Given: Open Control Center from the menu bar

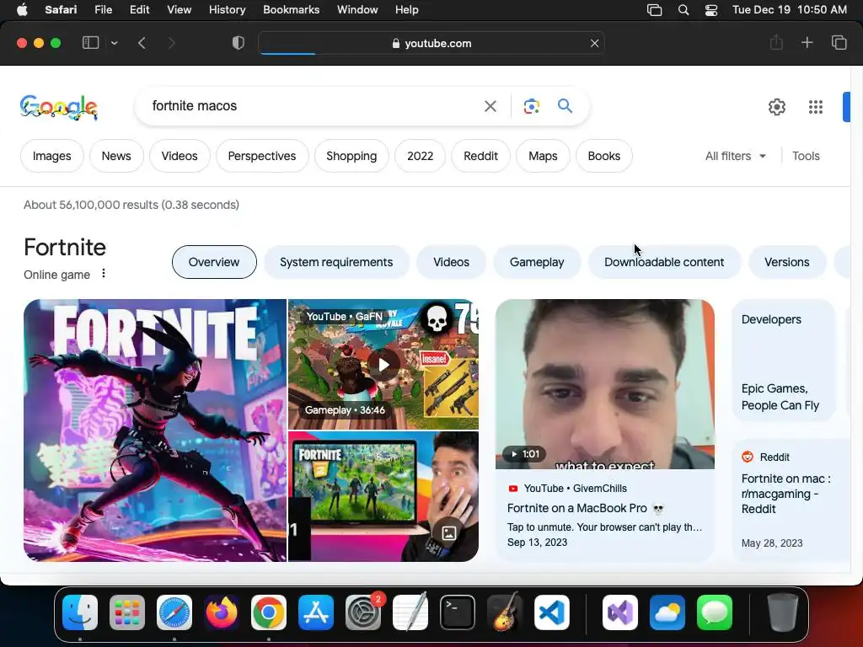Looking at the screenshot, I should coord(711,10).
